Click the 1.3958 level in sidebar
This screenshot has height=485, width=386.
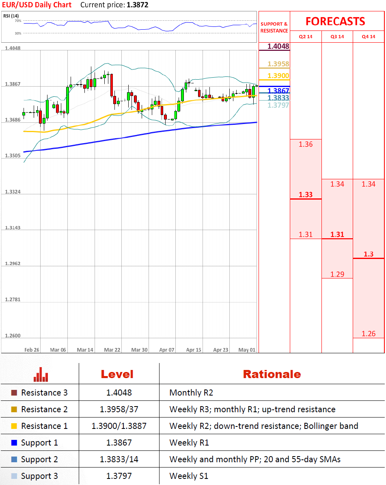(278, 64)
